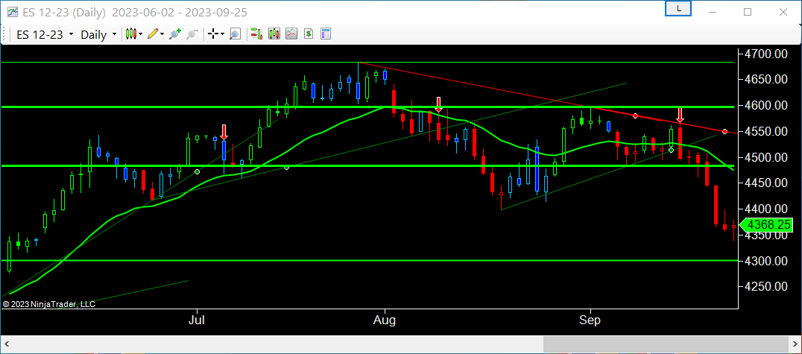Image resolution: width=802 pixels, height=354 pixels.
Task: Select the red arrow marker in August
Action: [x=438, y=104]
